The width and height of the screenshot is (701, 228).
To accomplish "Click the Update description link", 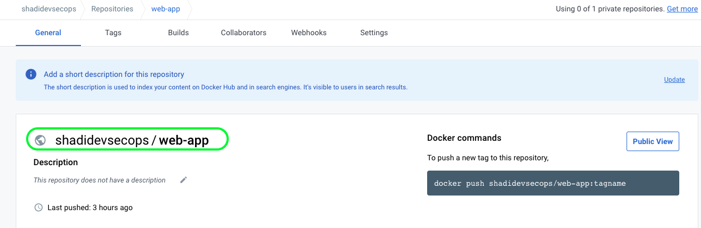I will coord(674,80).
